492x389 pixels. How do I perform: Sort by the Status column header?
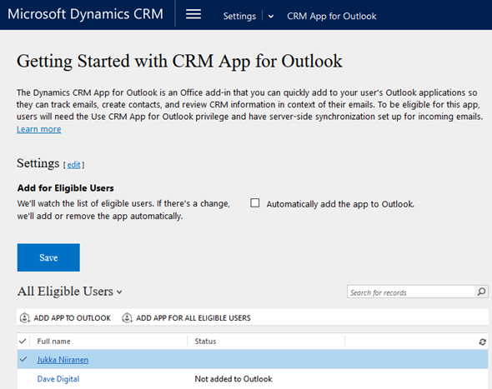pos(205,342)
